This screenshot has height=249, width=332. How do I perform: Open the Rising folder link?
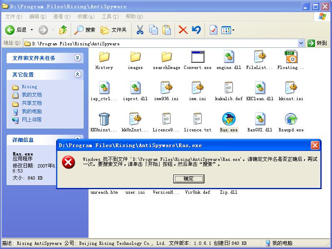[x=30, y=87]
